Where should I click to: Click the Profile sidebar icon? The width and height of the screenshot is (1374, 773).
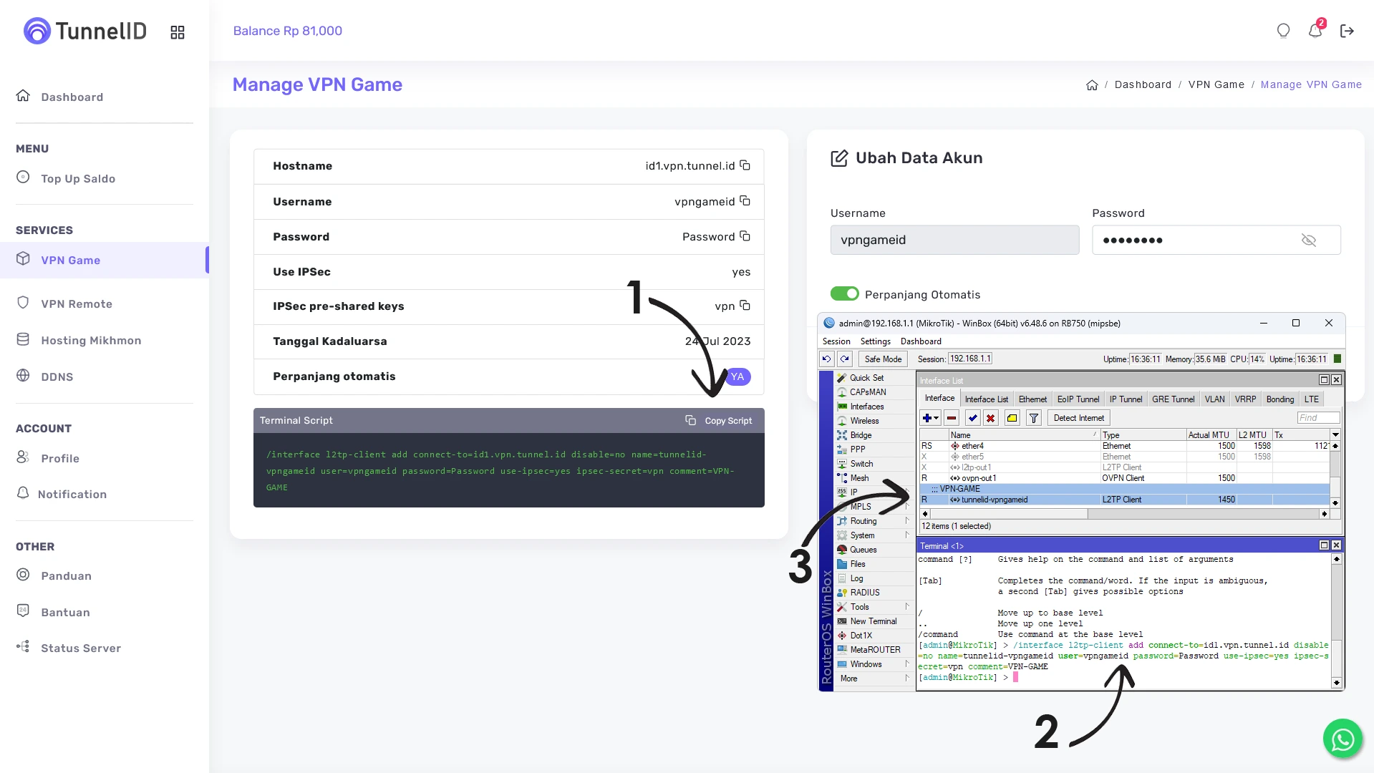coord(23,457)
